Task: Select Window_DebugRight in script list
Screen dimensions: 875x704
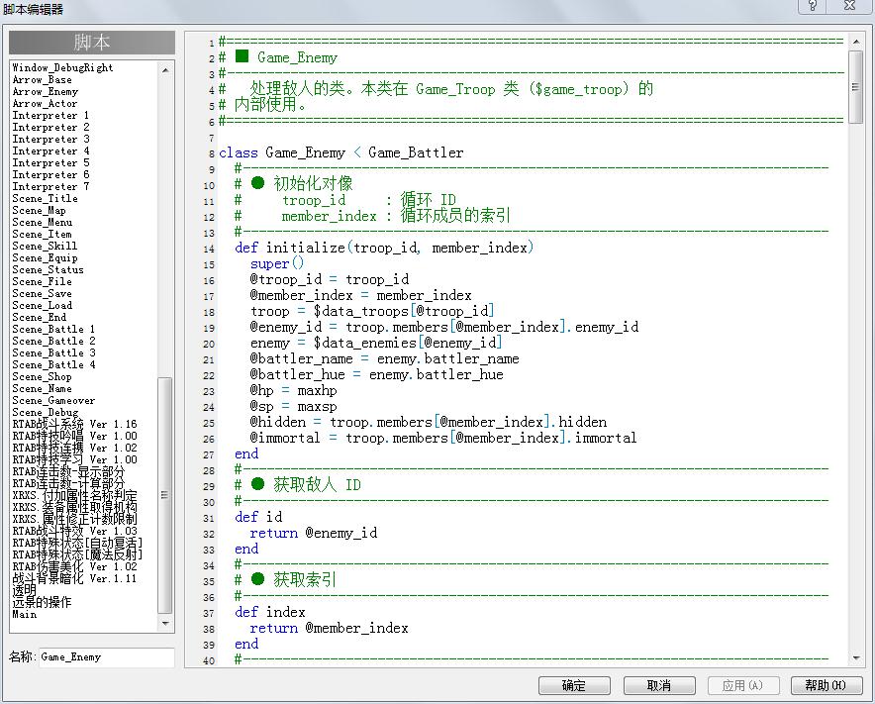Action: click(x=62, y=68)
